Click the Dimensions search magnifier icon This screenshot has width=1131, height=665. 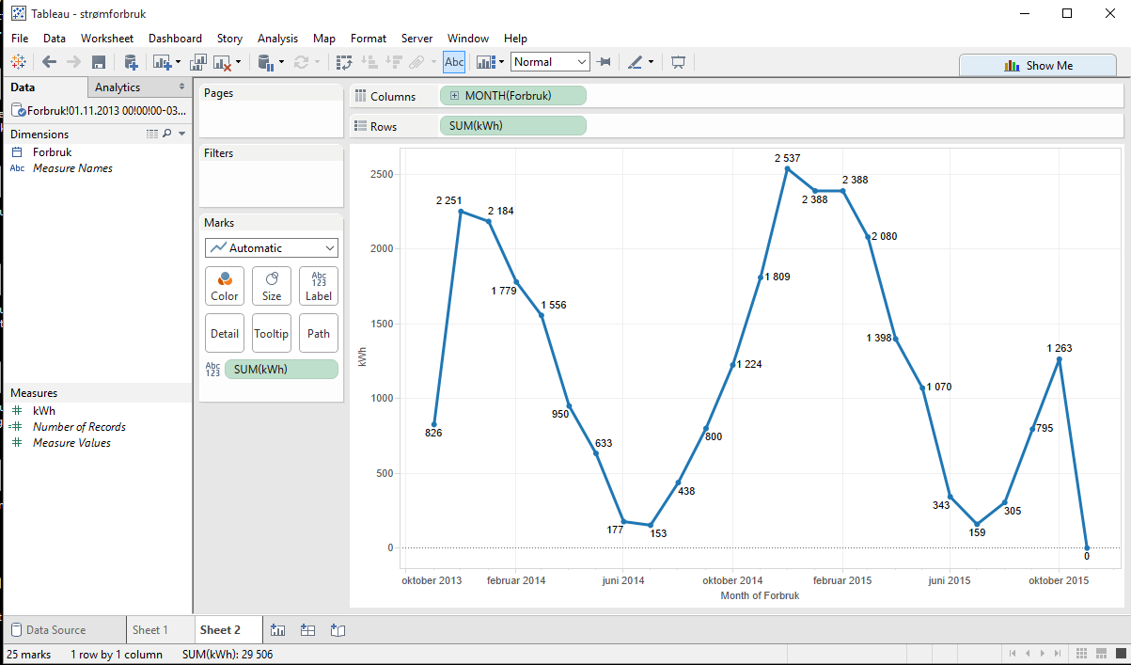167,135
